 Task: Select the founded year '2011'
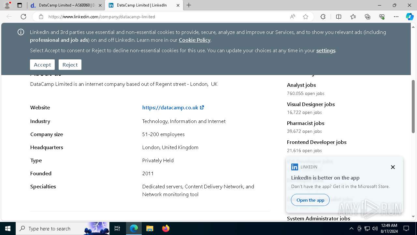click(148, 173)
